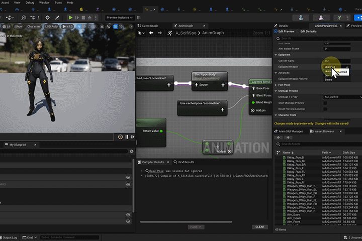Open the LOD Auto menu
Screen dimensions: 362x241
tap(51, 27)
